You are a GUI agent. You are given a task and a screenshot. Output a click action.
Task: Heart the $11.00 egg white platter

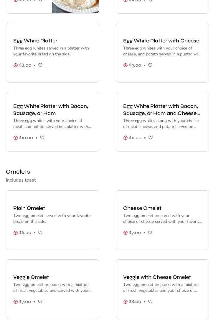(x=151, y=138)
